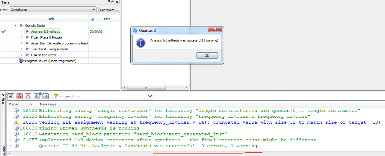Screen dimensions: 385x156
Task: Click the 00:00:03 elapsed time cell
Action: click(96, 31)
